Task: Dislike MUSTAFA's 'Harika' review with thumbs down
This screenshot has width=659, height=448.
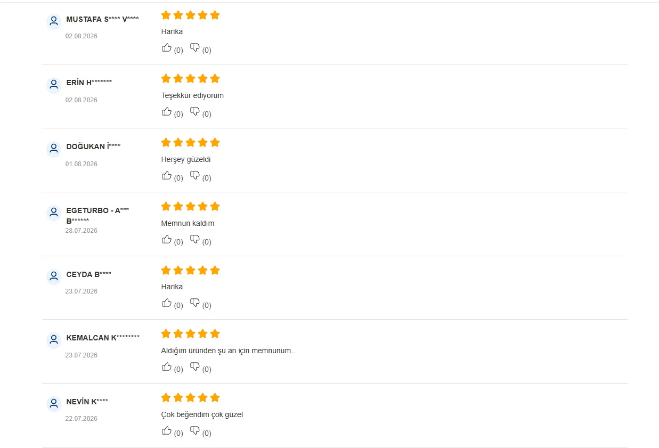Action: tap(195, 47)
